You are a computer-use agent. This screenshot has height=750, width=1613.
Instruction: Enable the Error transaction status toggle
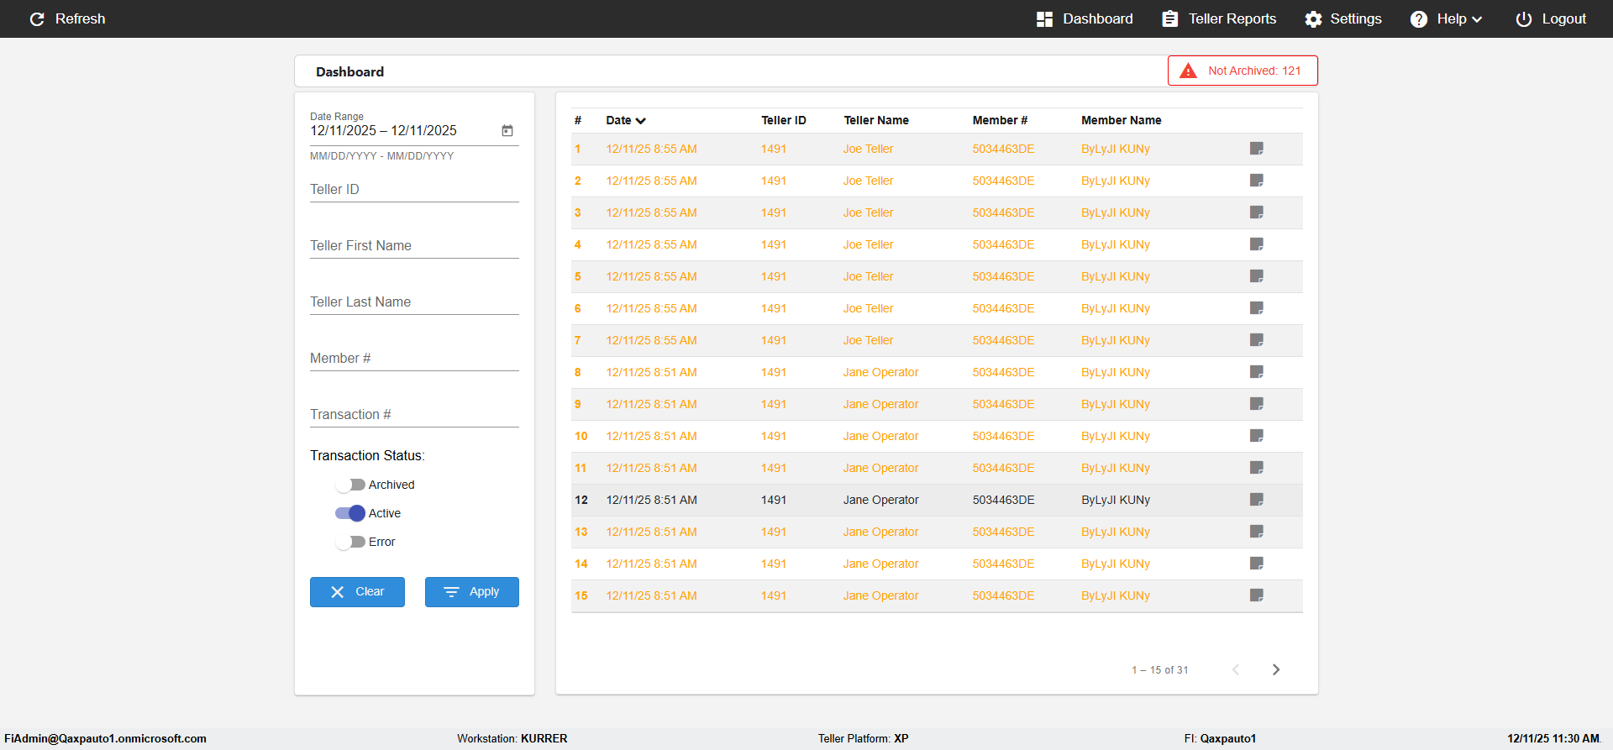tap(350, 542)
